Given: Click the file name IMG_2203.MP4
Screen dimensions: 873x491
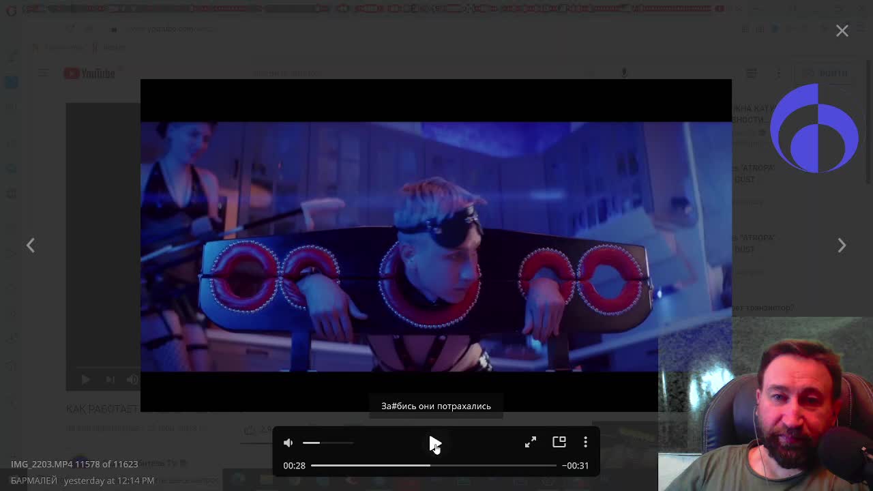Looking at the screenshot, I should click(x=41, y=464).
